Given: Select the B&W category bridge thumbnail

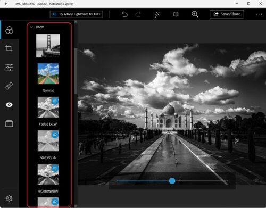Looking at the screenshot, I should tap(48, 46).
